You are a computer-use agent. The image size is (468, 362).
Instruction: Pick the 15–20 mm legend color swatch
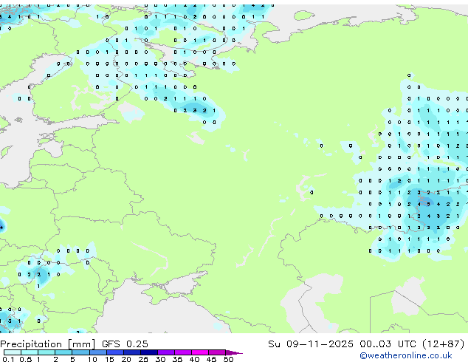[115, 352]
